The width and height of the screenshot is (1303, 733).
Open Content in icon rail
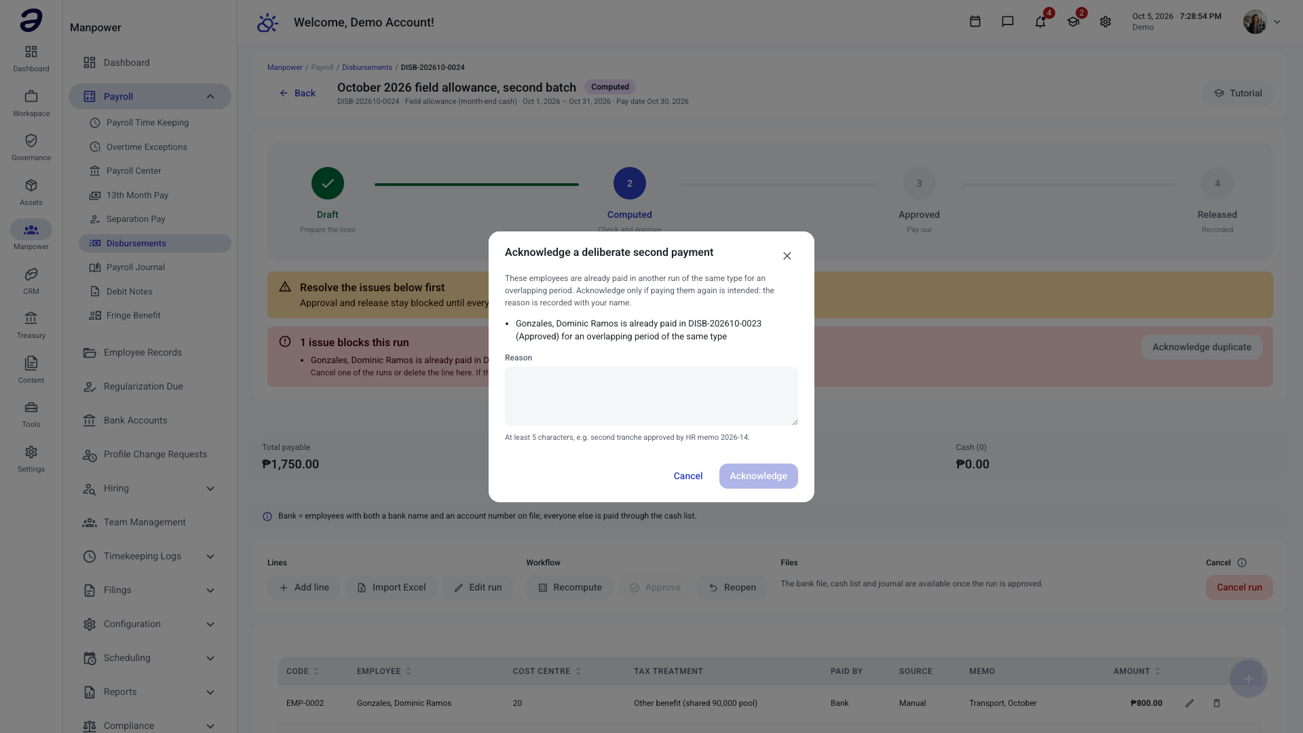click(31, 370)
